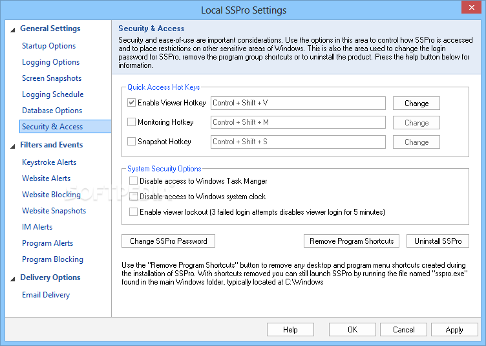Click Filters and Events heading label
Image resolution: width=486 pixels, height=346 pixels.
tap(52, 144)
